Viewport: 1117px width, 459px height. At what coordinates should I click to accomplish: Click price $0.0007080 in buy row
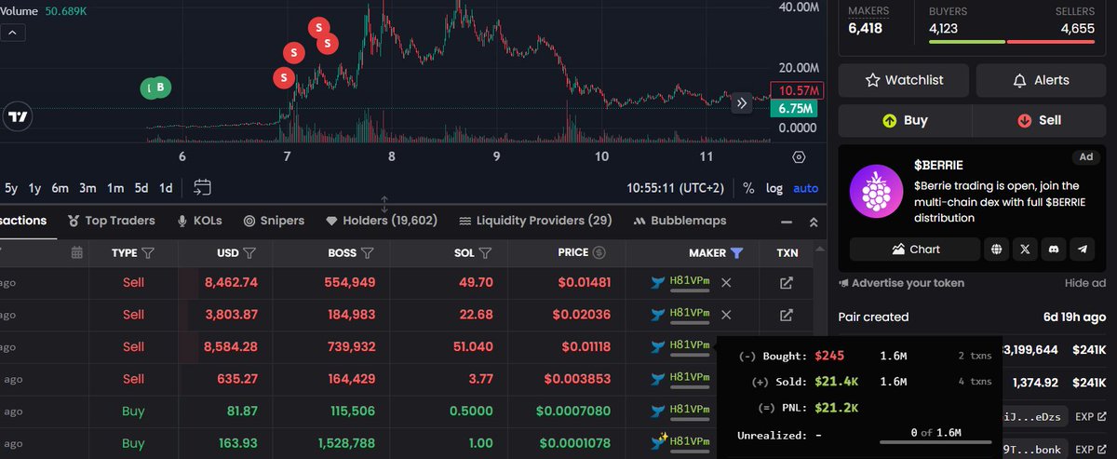pos(572,410)
